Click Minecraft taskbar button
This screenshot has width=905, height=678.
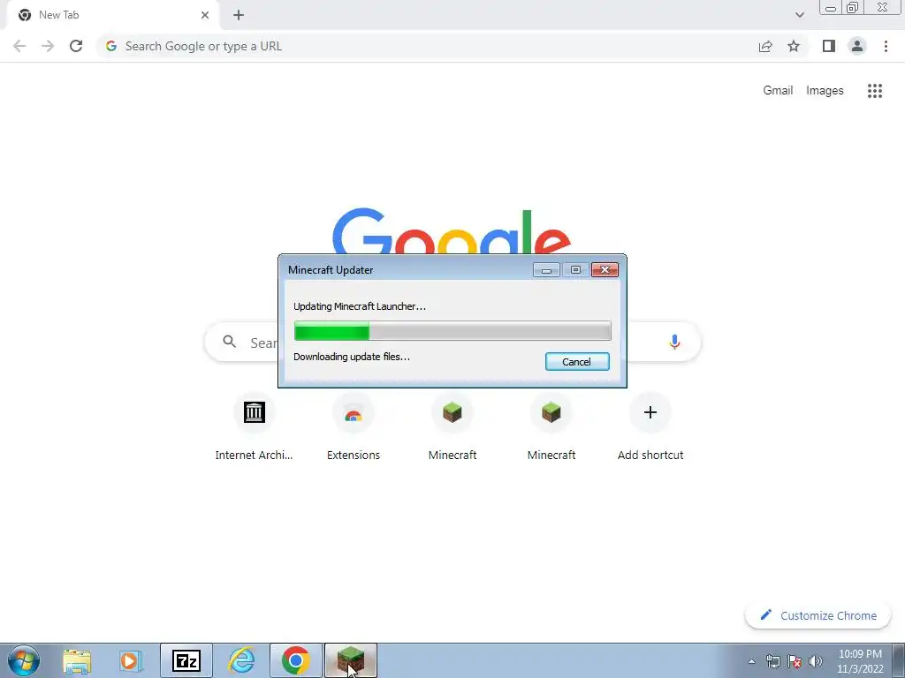(x=350, y=660)
